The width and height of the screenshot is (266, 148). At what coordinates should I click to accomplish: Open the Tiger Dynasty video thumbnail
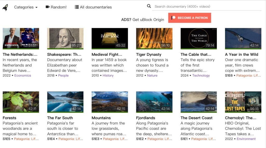point(154,38)
